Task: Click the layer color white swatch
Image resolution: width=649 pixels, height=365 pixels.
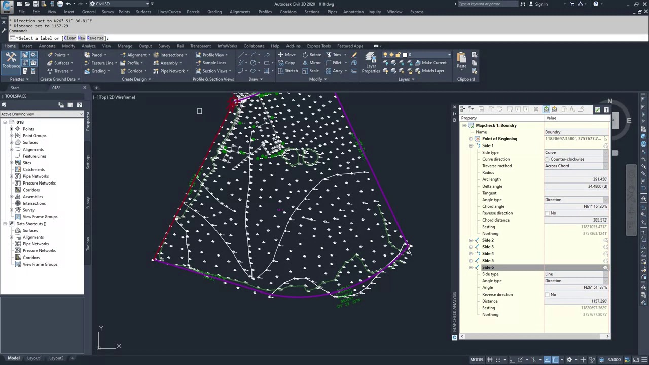Action: coord(405,55)
